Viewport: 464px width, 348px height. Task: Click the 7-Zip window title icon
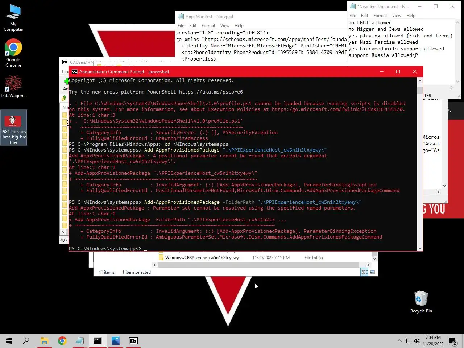coord(65,62)
